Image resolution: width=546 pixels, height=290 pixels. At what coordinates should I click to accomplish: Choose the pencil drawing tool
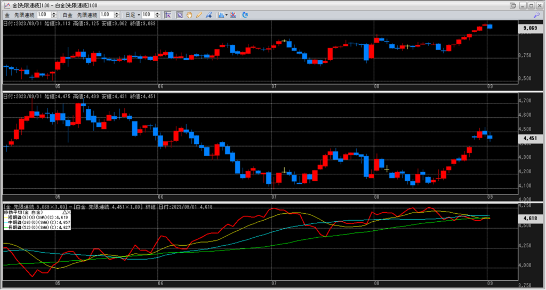[x=199, y=14]
